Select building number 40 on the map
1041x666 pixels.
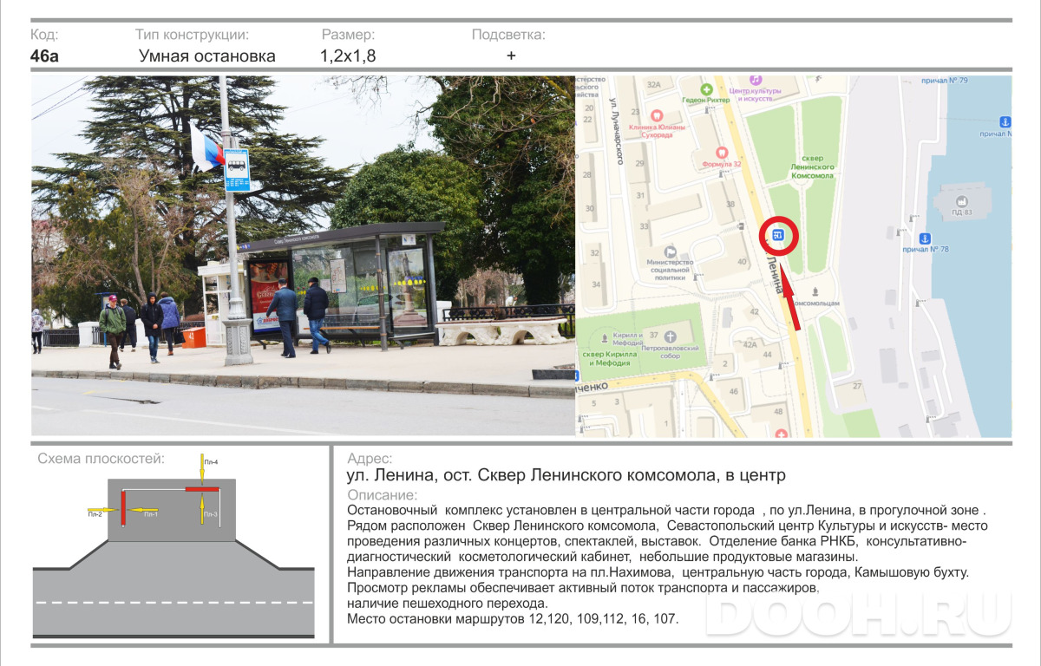click(x=742, y=261)
